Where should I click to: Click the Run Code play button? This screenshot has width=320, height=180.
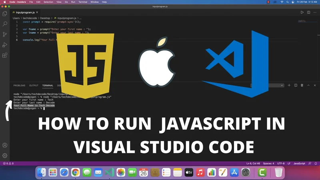pyautogui.click(x=302, y=12)
